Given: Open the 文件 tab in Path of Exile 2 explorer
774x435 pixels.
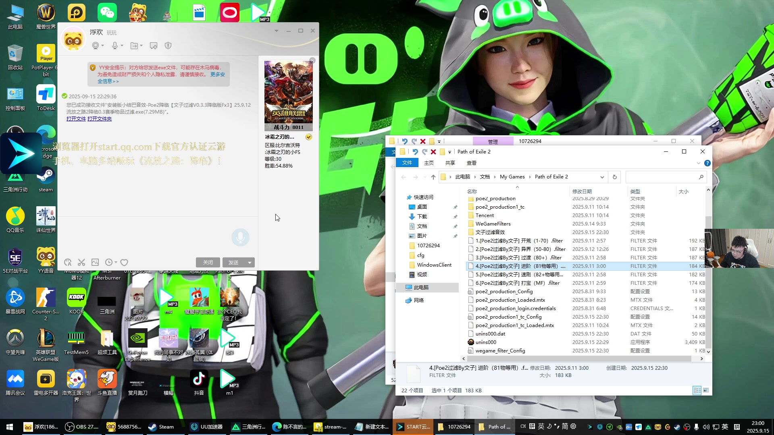Looking at the screenshot, I should tap(407, 163).
